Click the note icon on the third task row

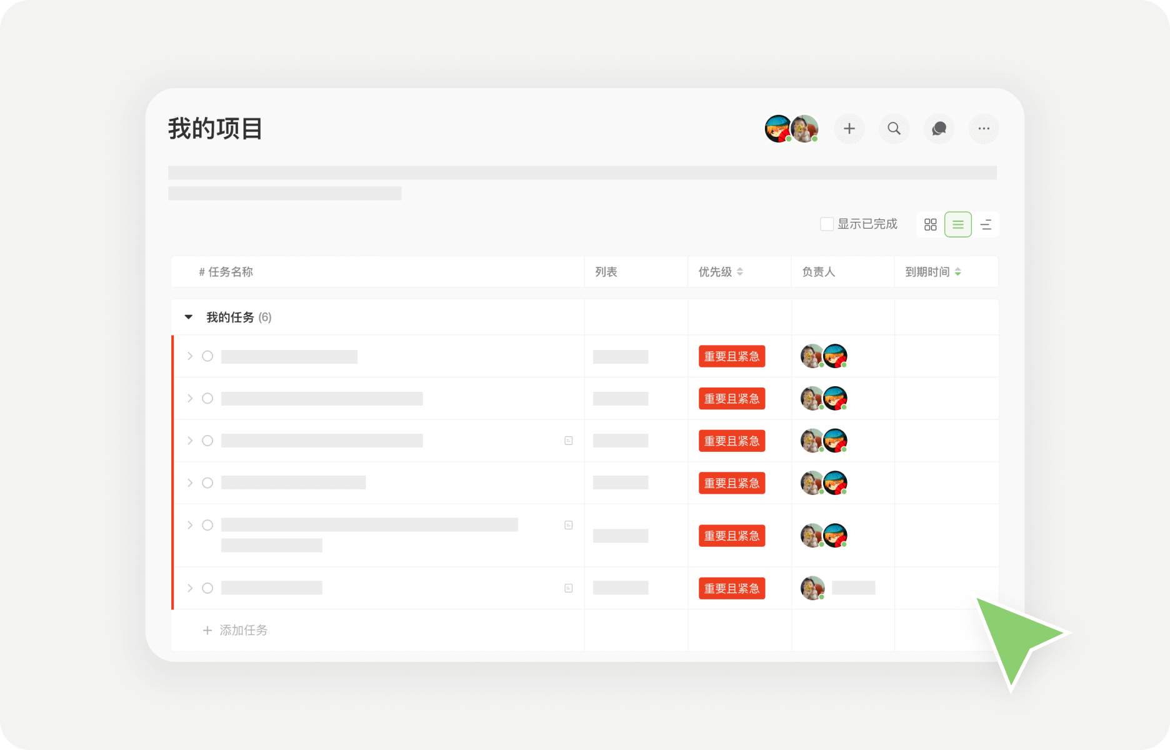click(568, 440)
